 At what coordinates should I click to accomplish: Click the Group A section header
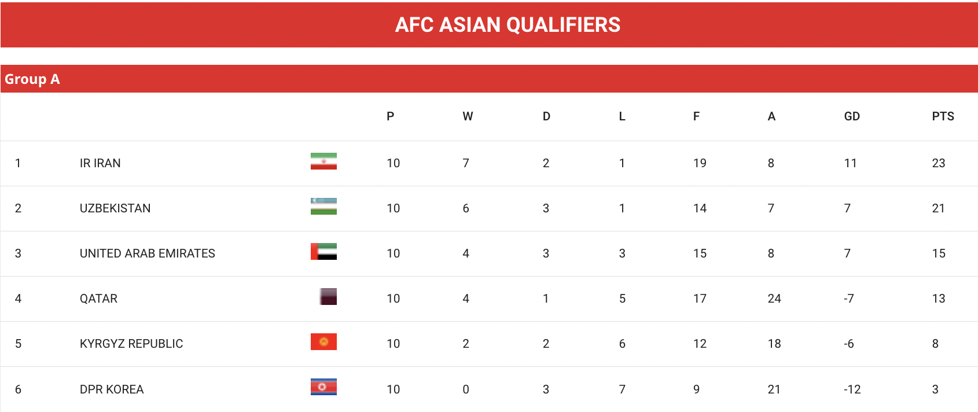click(489, 79)
